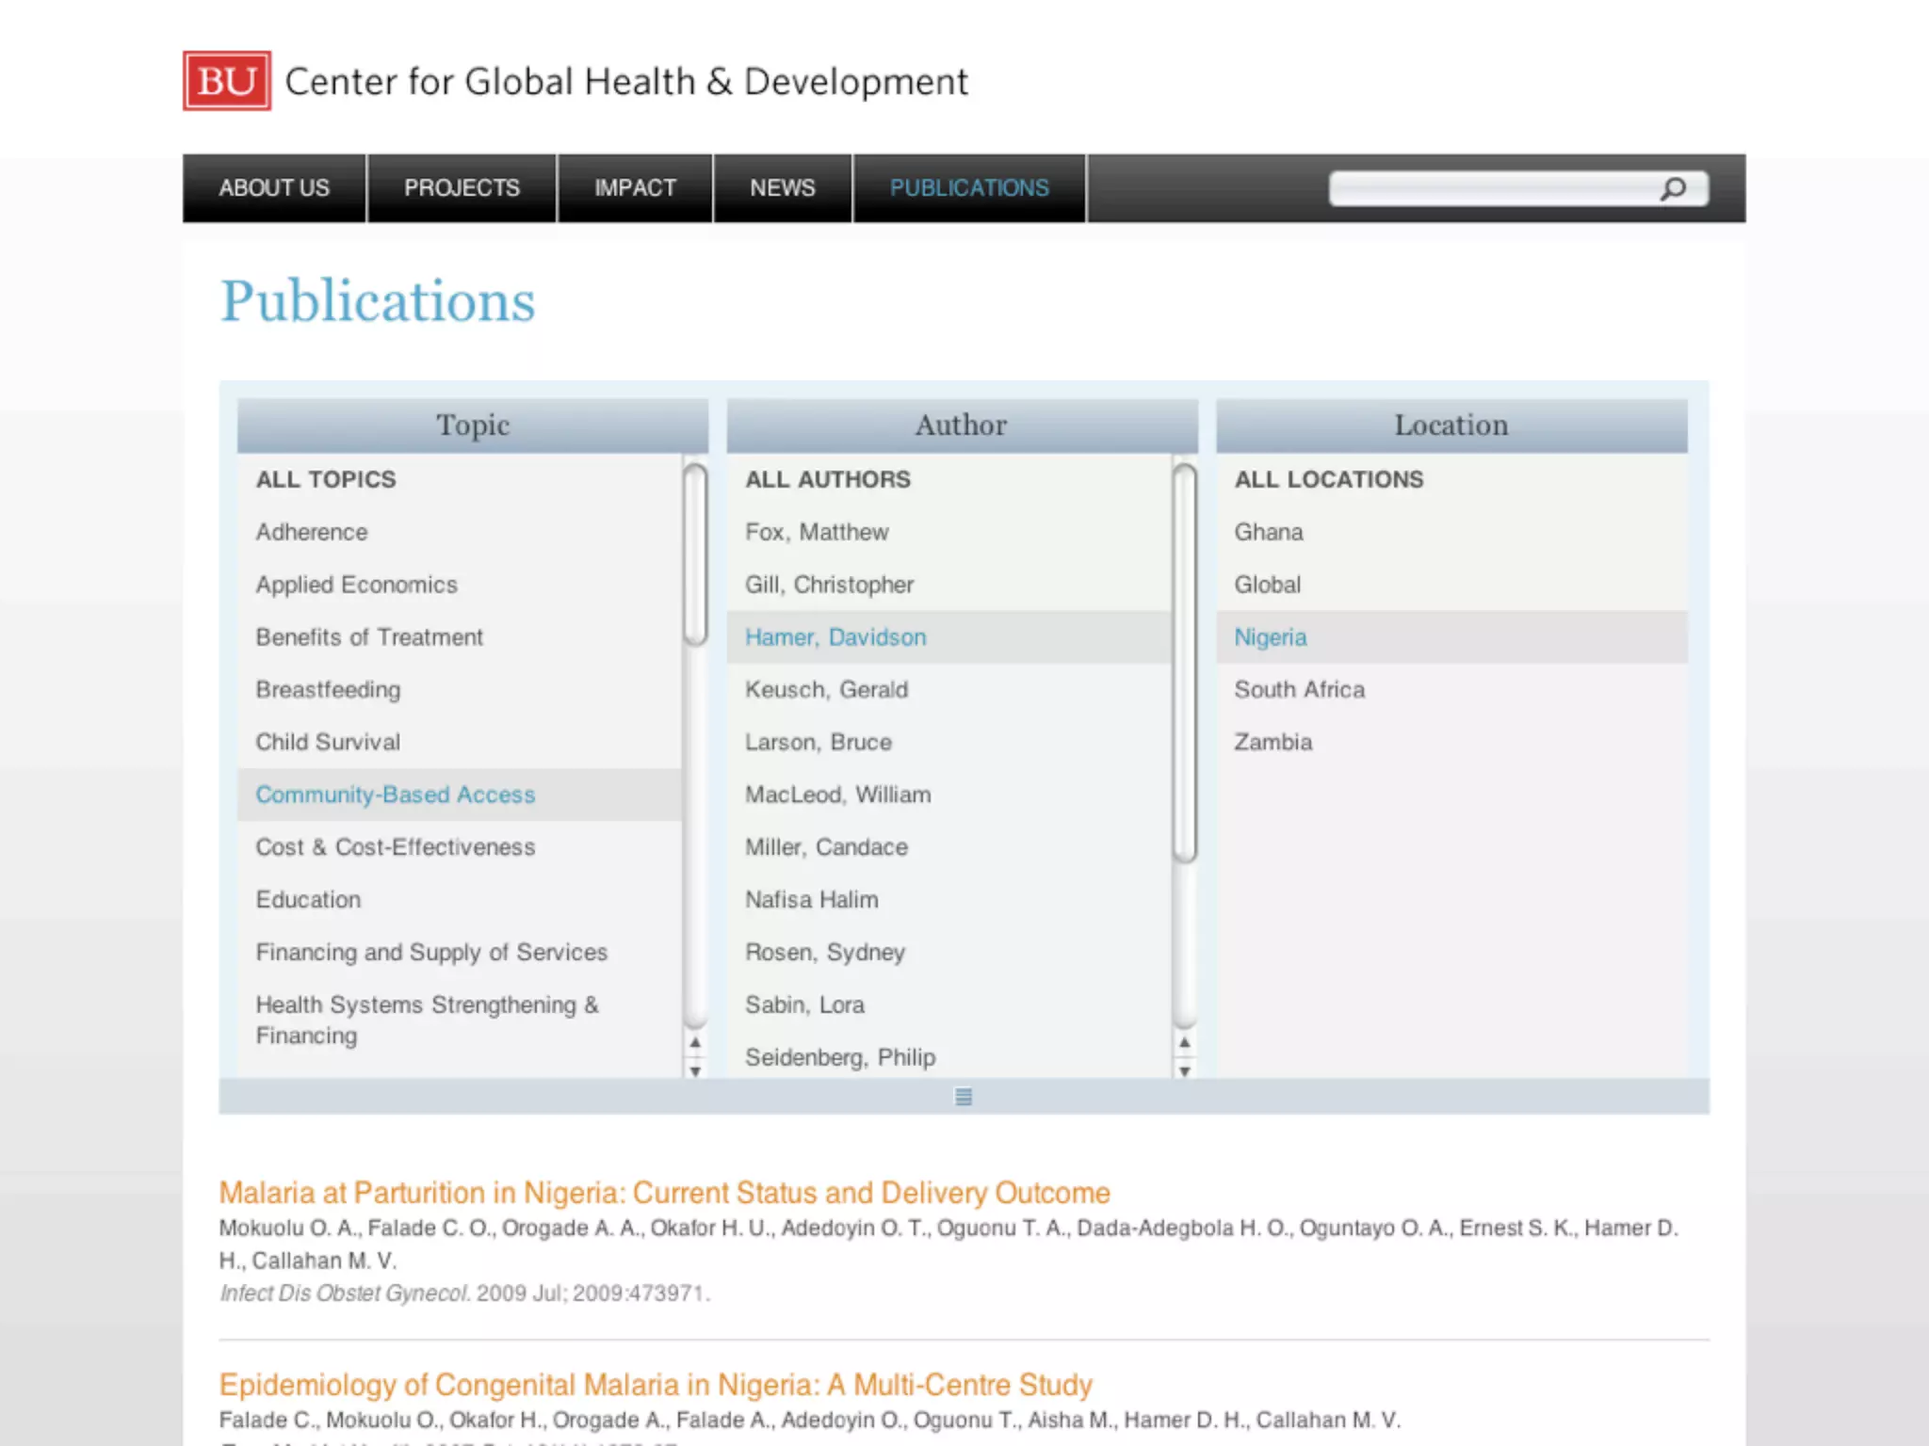Click the Topic list scroll-up arrow
Viewport: 1929px width, 1446px height.
pyautogui.click(x=695, y=1043)
